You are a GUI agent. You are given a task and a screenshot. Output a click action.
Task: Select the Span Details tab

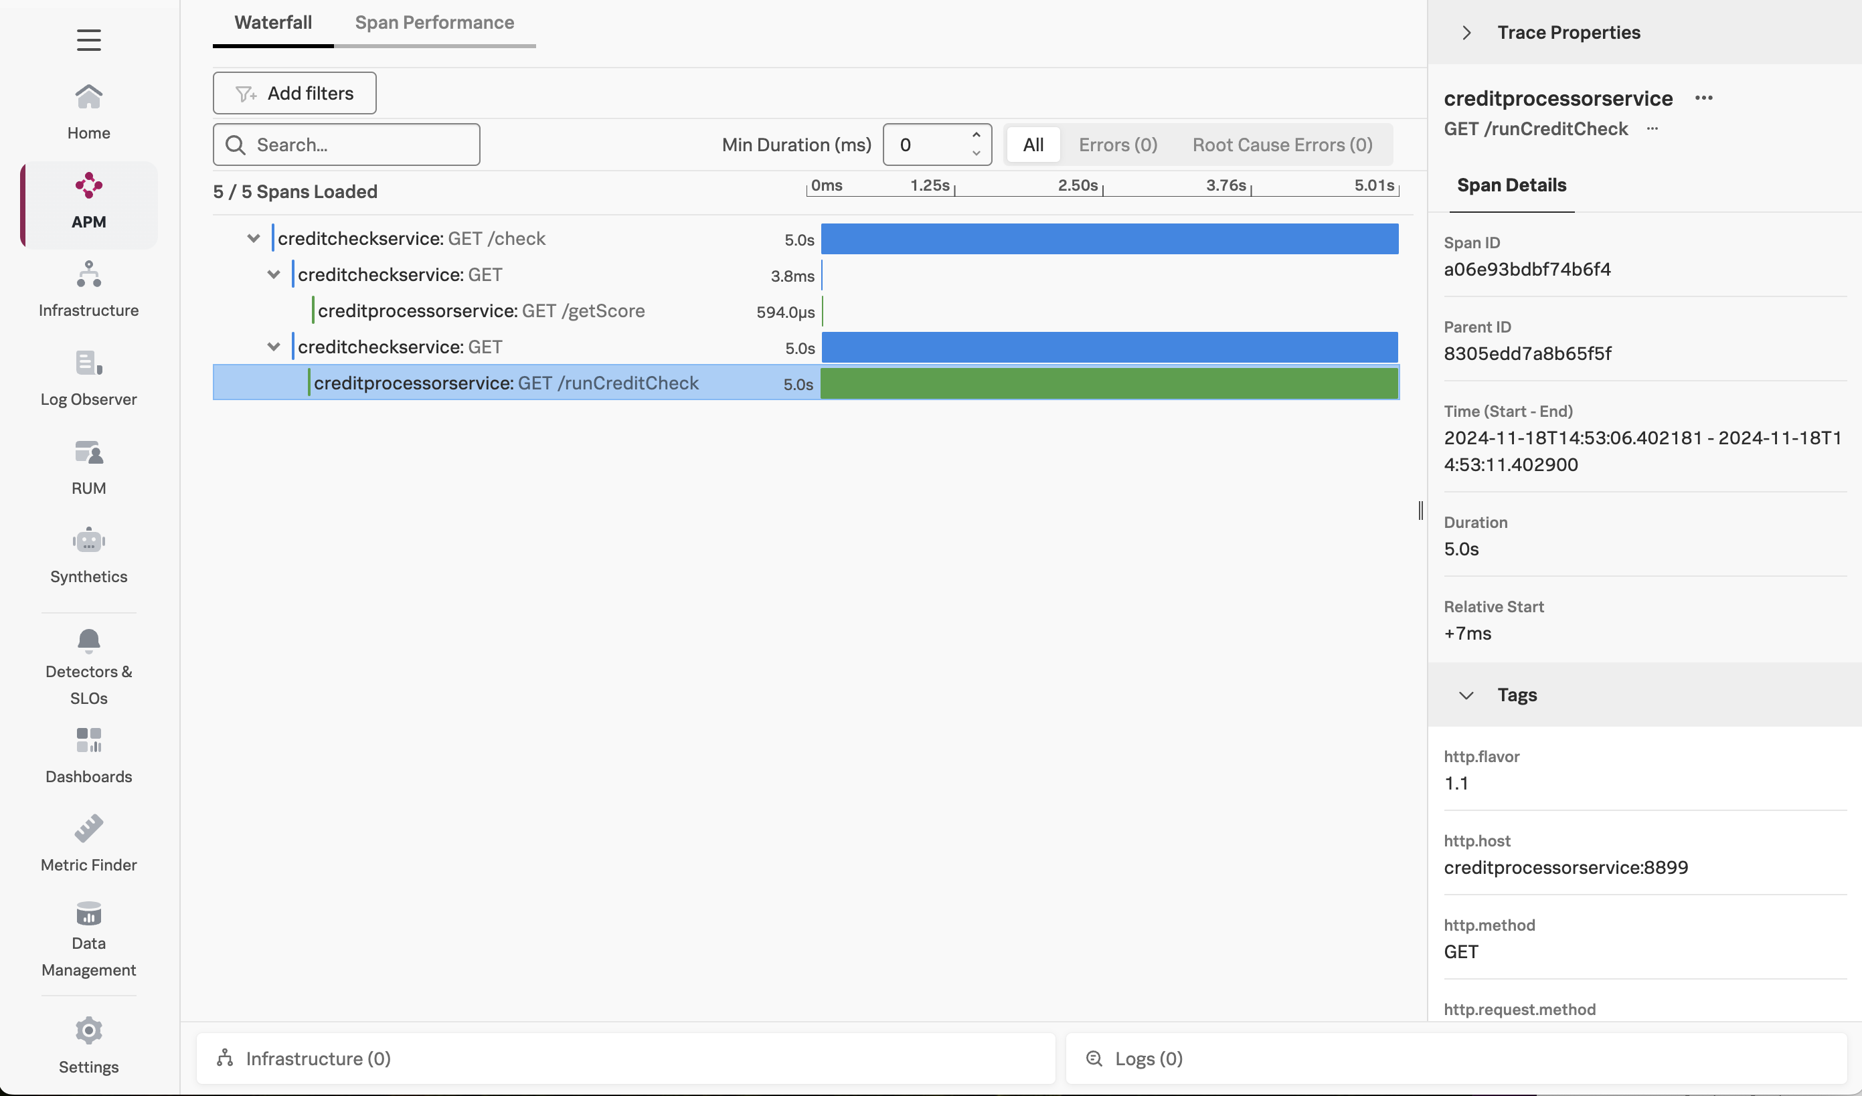(1511, 185)
